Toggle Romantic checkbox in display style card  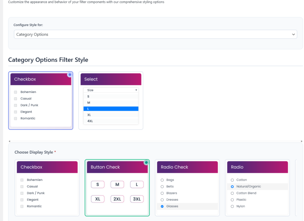click(x=22, y=206)
